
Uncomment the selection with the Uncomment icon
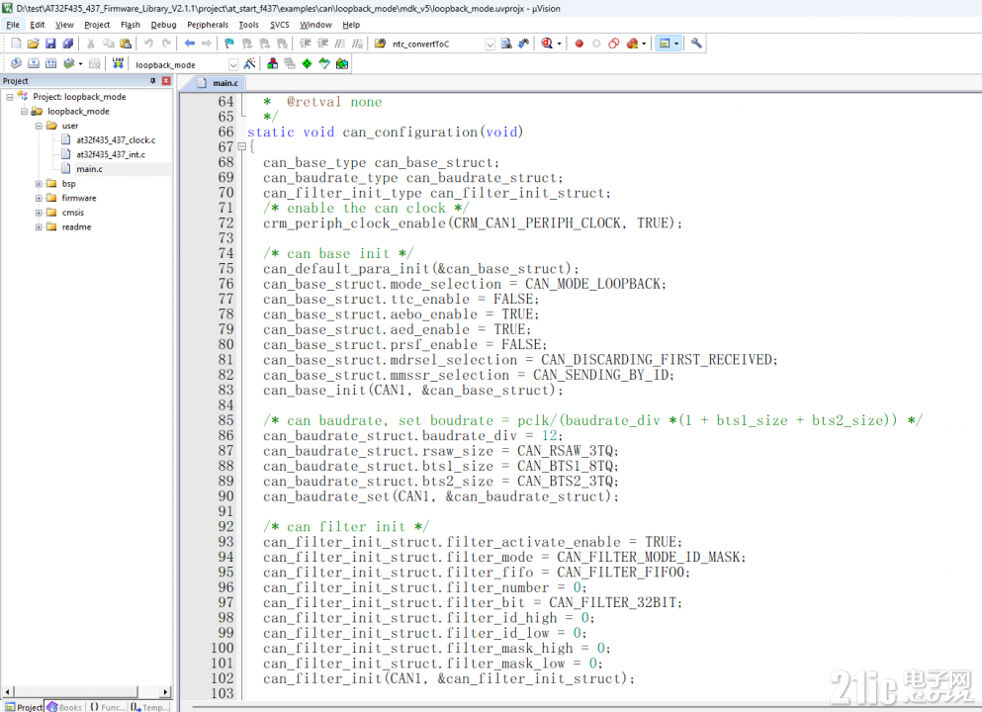coord(357,44)
